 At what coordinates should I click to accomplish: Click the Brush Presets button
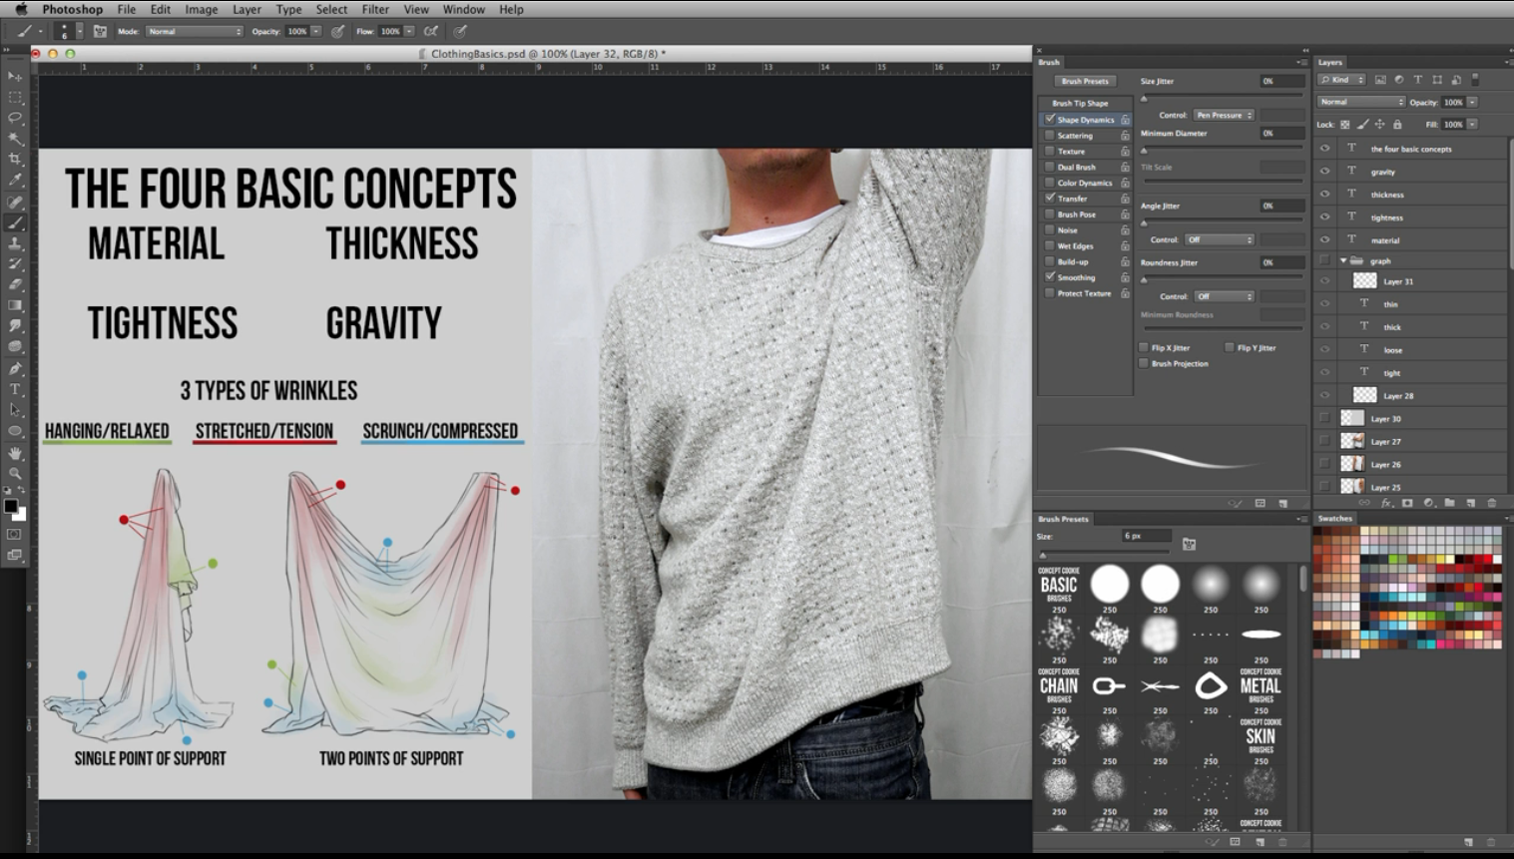coord(1085,81)
